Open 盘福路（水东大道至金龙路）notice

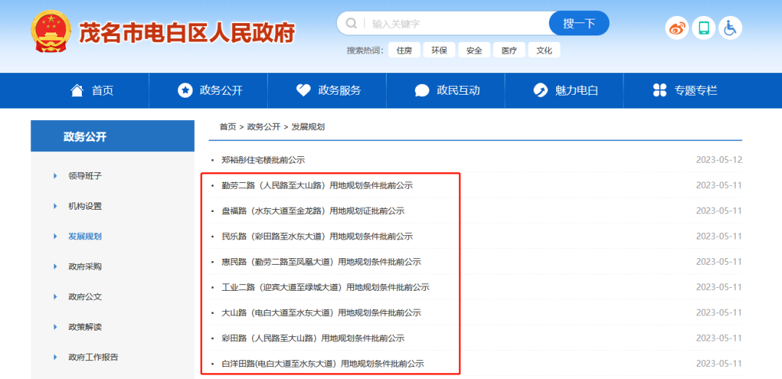[314, 210]
